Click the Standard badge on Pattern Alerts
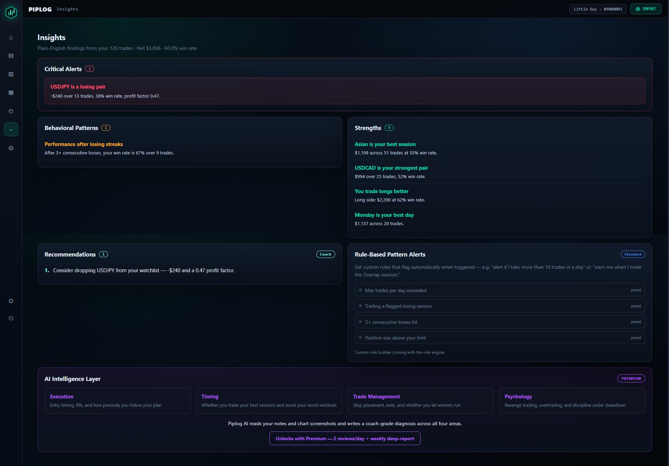 click(x=633, y=254)
